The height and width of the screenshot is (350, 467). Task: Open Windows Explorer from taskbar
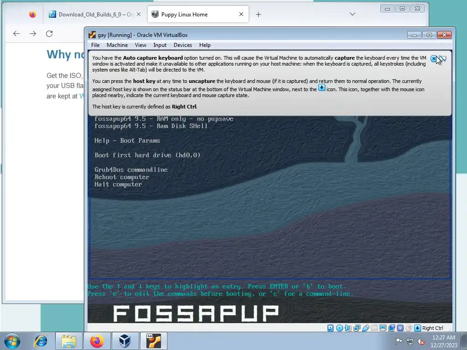coord(69,341)
